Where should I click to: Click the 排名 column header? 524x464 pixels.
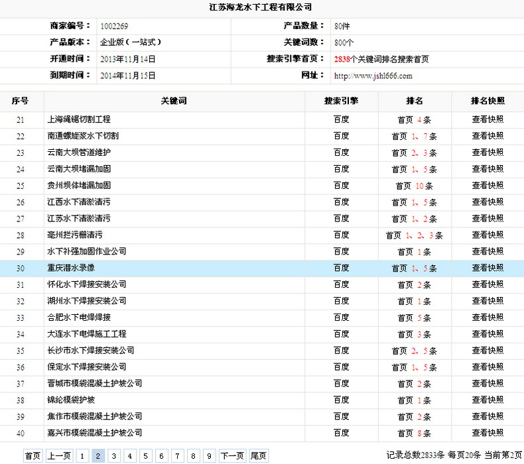[x=415, y=101]
